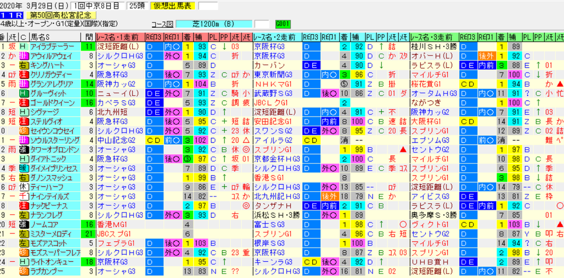Click the green G001 button

(x=283, y=24)
